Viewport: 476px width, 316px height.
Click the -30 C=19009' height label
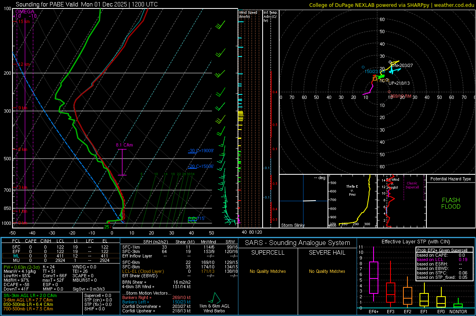coord(201,151)
